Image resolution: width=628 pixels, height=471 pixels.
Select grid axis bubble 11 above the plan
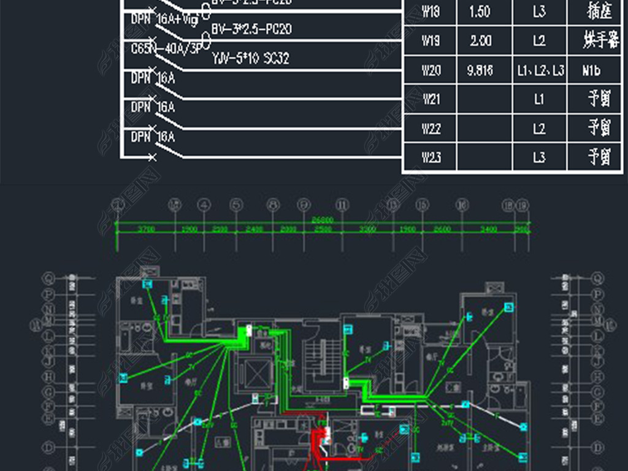click(342, 204)
